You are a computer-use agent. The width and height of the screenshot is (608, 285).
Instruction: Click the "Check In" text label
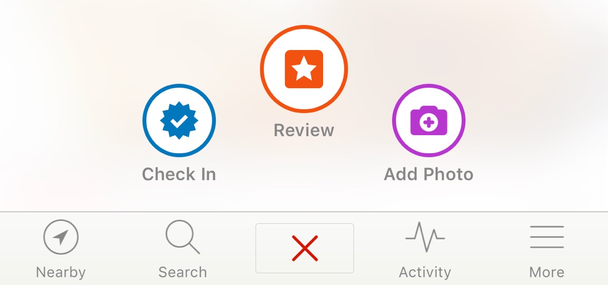point(179,174)
